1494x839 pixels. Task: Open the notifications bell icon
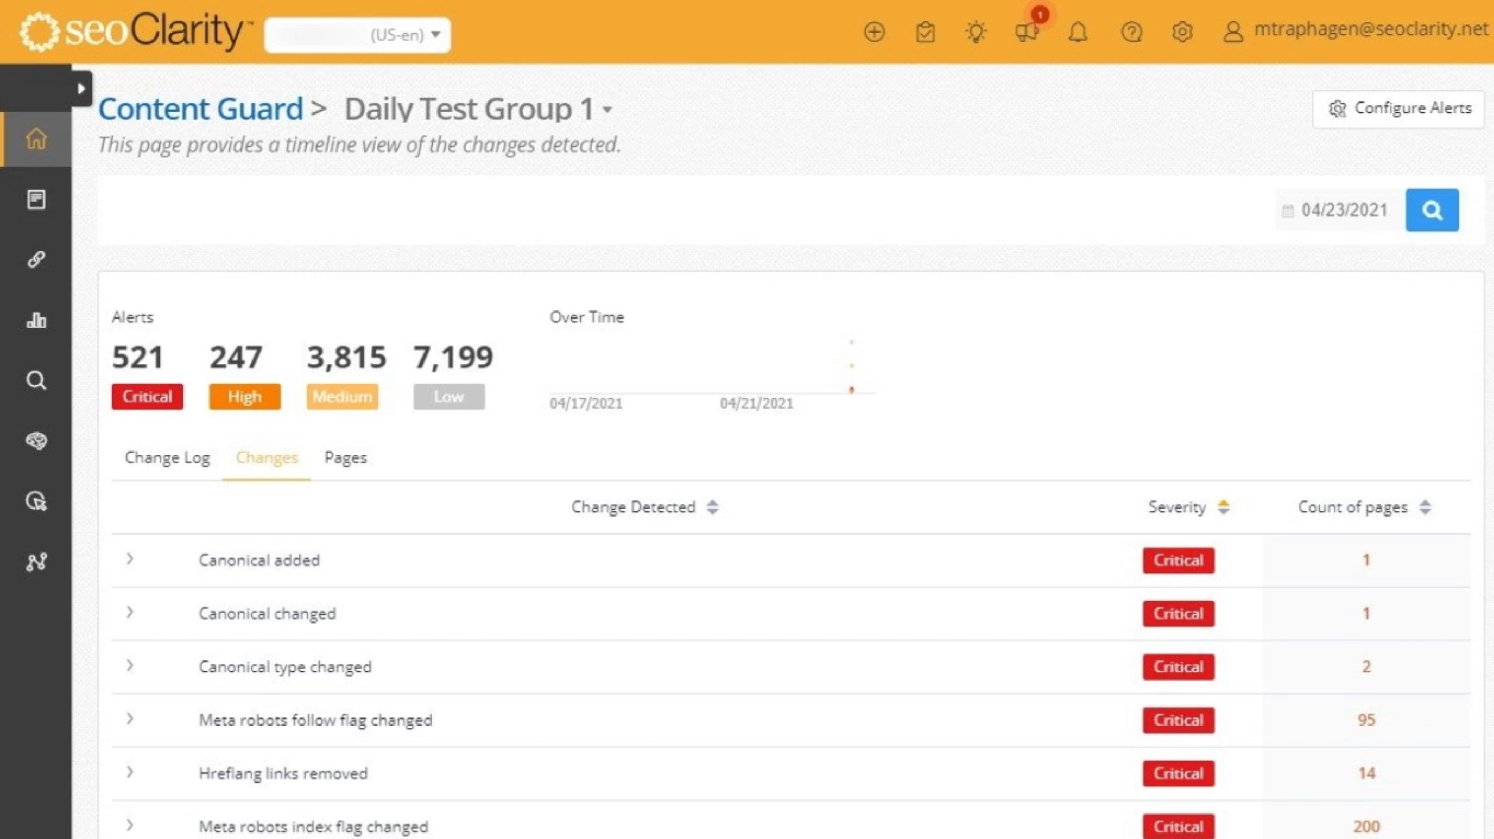click(1078, 33)
